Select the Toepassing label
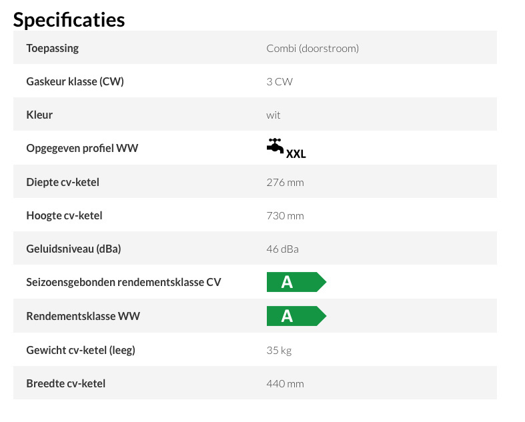This screenshot has width=525, height=422. [53, 48]
